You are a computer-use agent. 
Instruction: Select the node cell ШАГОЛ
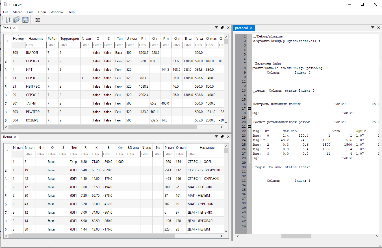point(36,53)
